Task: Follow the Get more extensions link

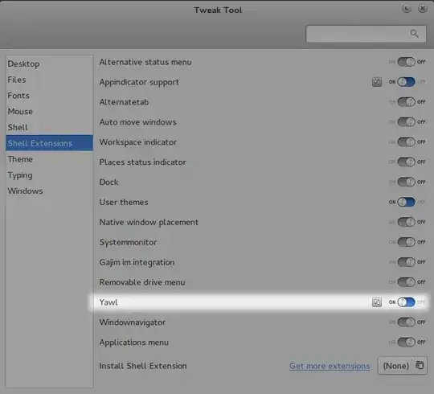Action: (330, 366)
